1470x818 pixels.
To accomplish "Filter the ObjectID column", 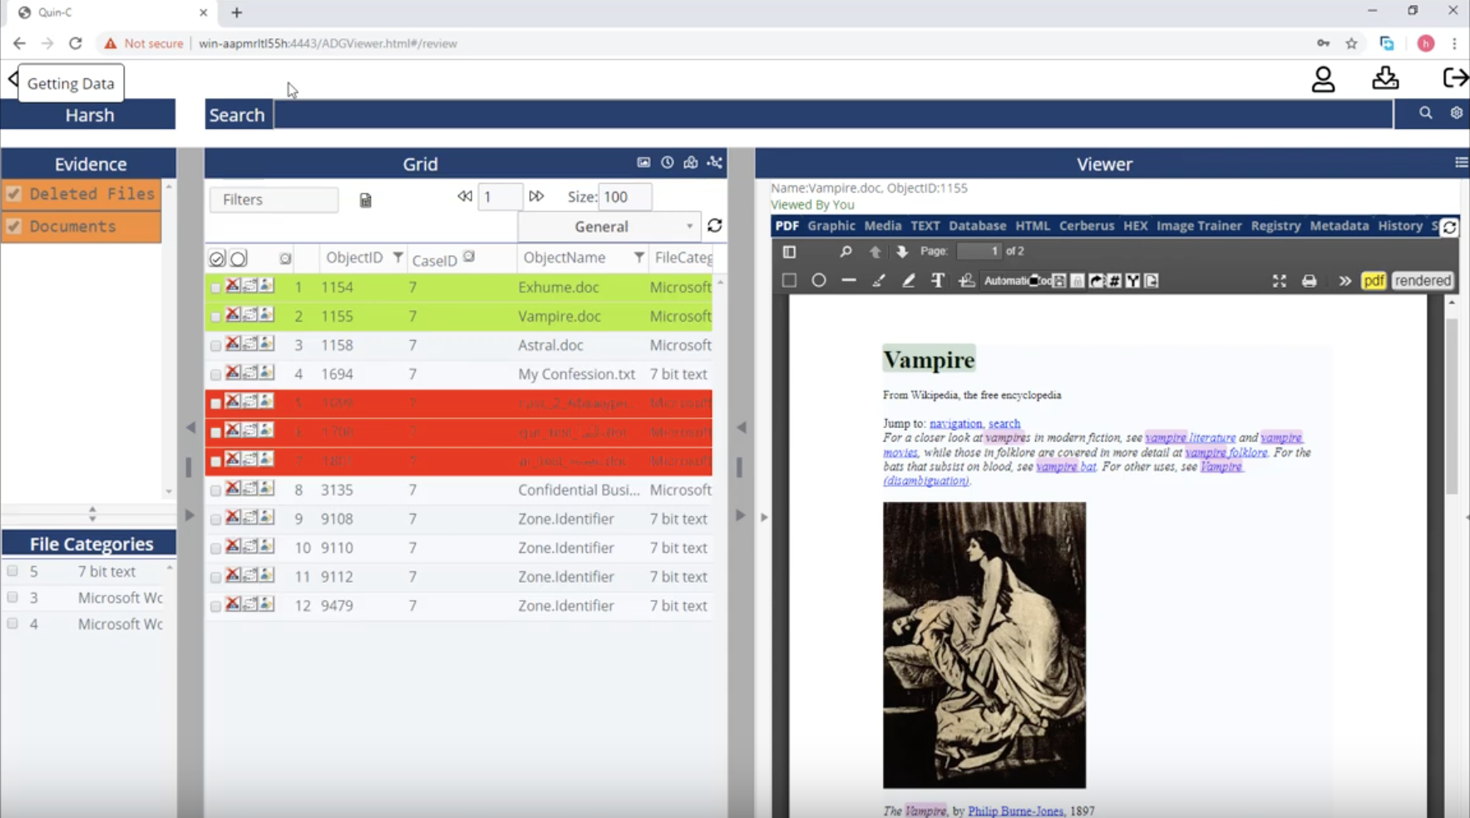I will [x=398, y=258].
